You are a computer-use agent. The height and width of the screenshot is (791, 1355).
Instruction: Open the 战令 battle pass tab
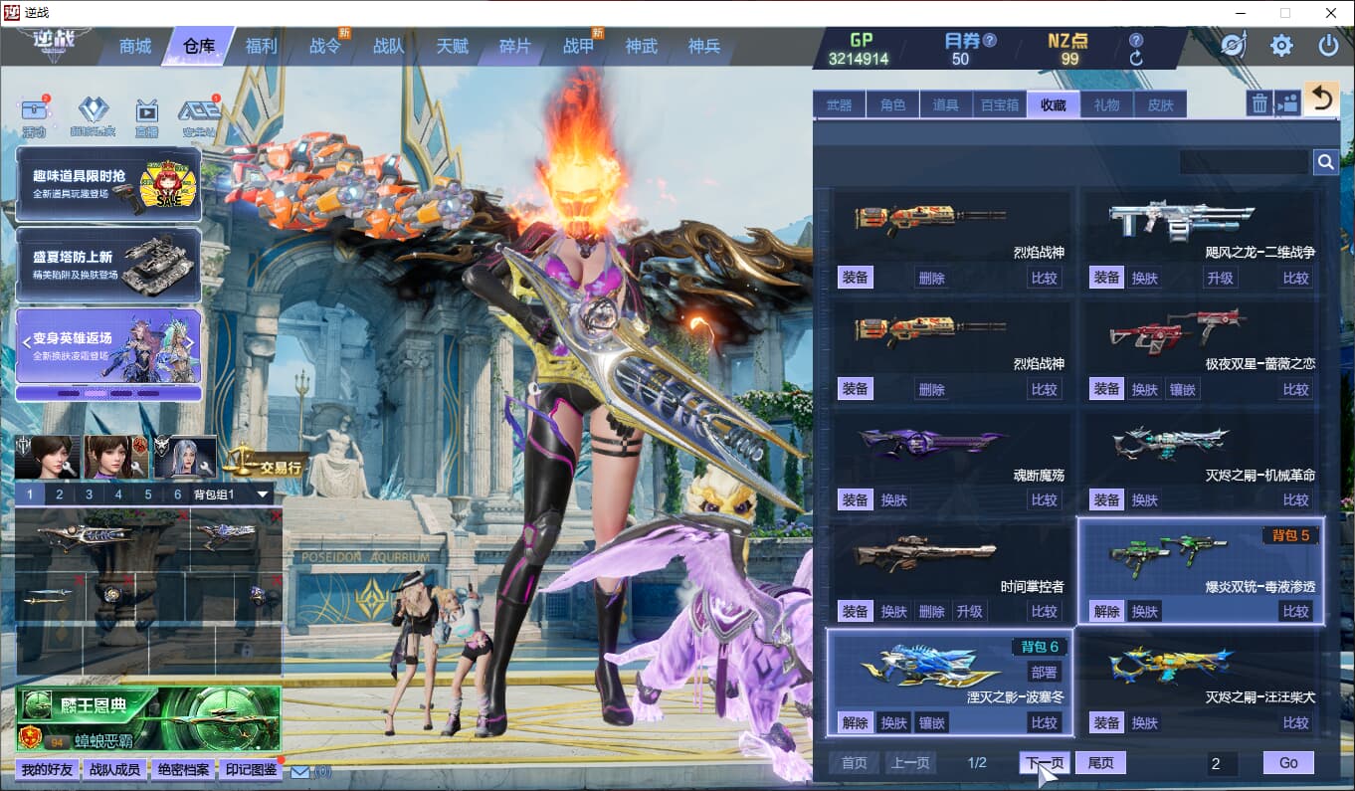(324, 47)
